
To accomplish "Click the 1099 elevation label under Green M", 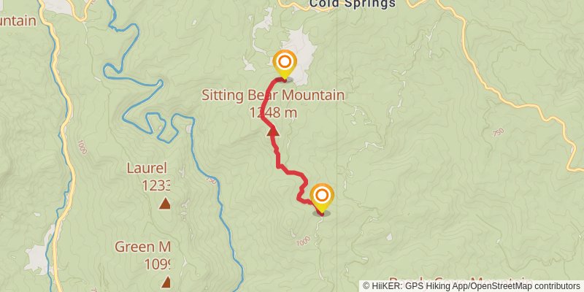I will coord(157,264).
